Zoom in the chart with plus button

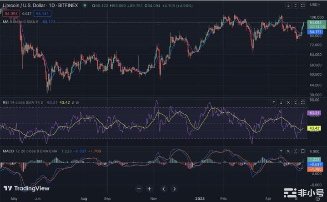coord(149,189)
